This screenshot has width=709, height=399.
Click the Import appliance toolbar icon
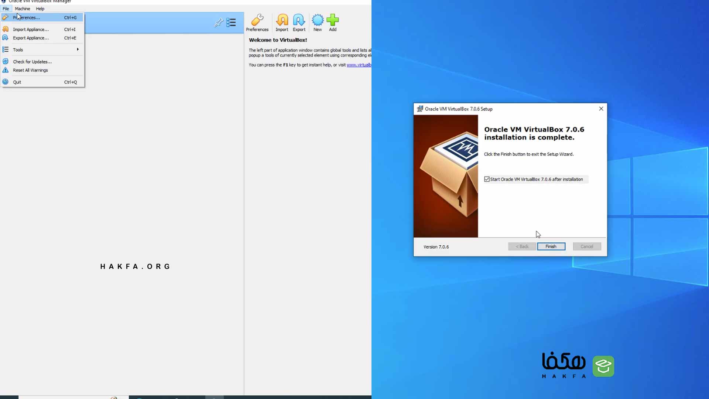282,23
